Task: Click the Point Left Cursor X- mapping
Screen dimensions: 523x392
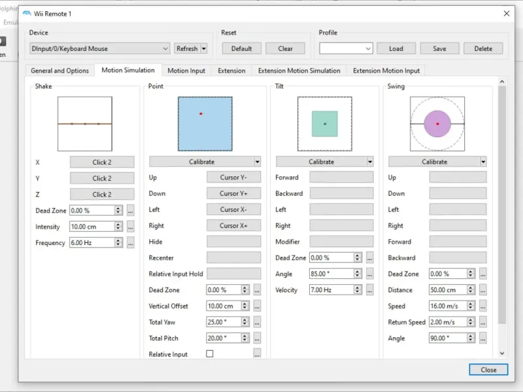Action: (x=233, y=209)
